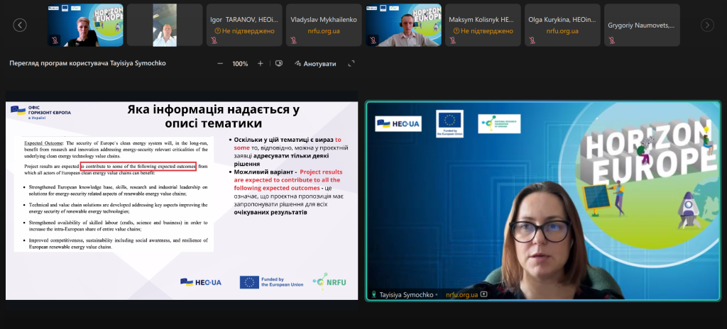The height and width of the screenshot is (329, 727).
Task: Click Tayisiya Symochko name label on speaker video
Action: (406, 295)
